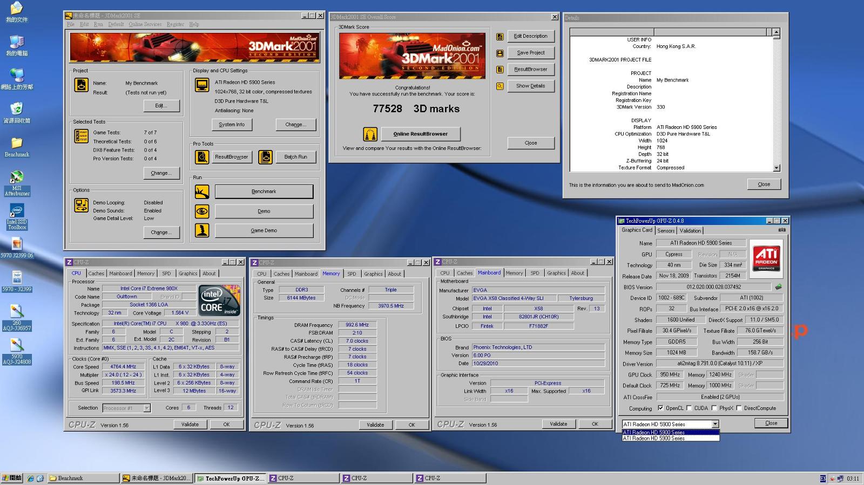Click the Start button on taskbar
864x485 pixels.
click(12, 478)
